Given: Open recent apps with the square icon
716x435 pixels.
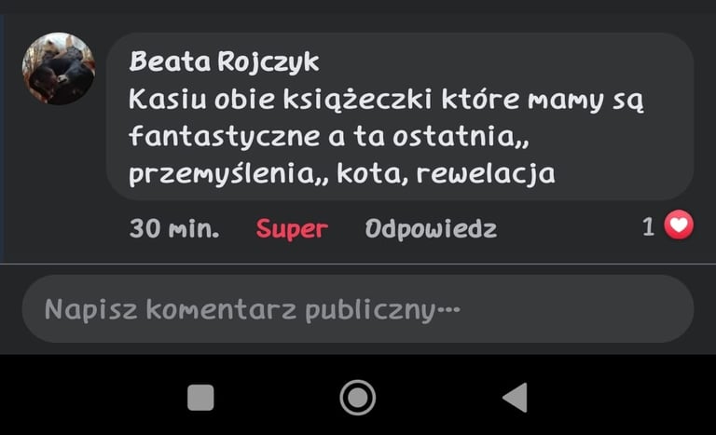Looking at the screenshot, I should click(x=200, y=398).
